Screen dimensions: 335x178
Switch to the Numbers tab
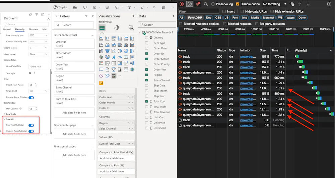click(33, 29)
